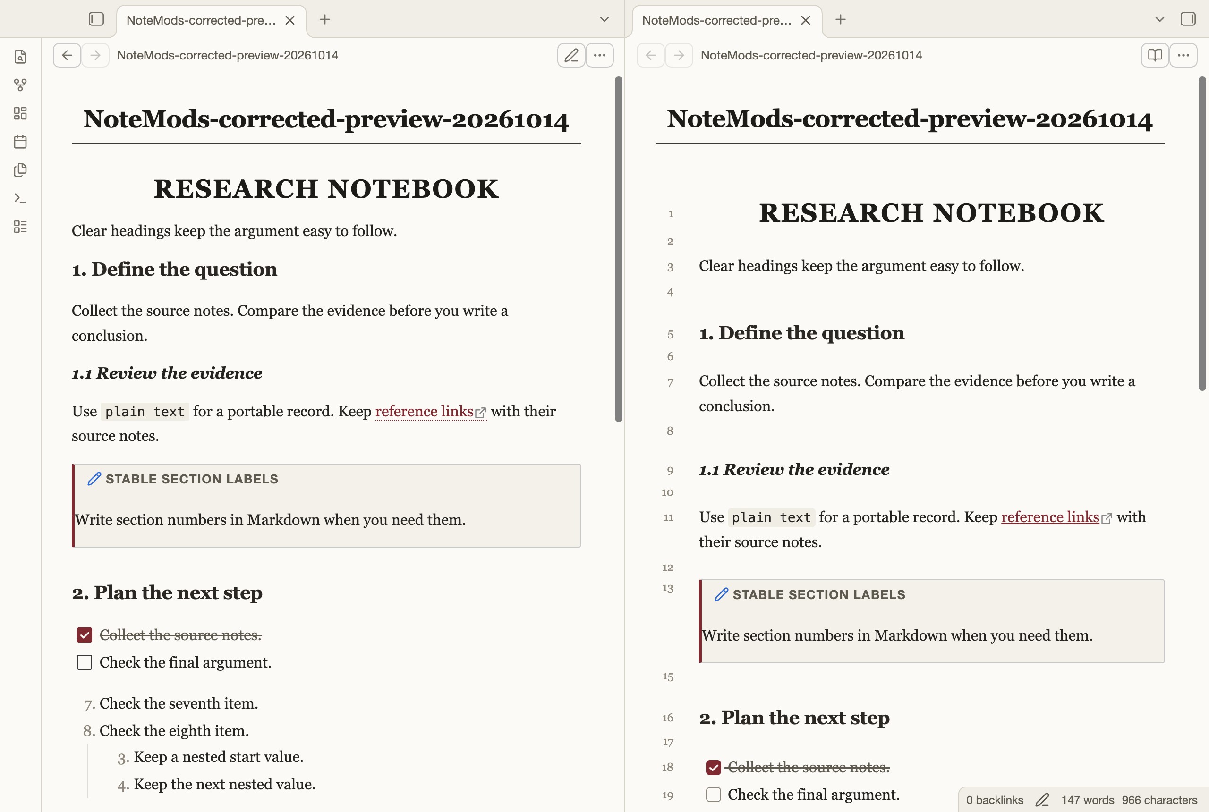This screenshot has width=1209, height=812.
Task: Open right pane tab list dropdown
Action: (1159, 20)
